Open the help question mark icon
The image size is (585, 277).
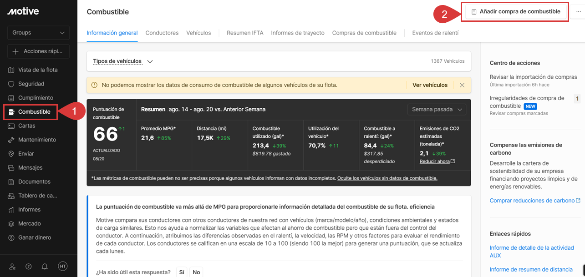pyautogui.click(x=29, y=267)
